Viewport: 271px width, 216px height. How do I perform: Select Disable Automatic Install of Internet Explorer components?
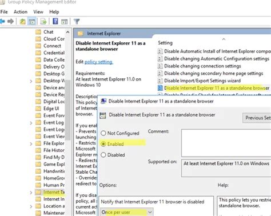point(217,51)
